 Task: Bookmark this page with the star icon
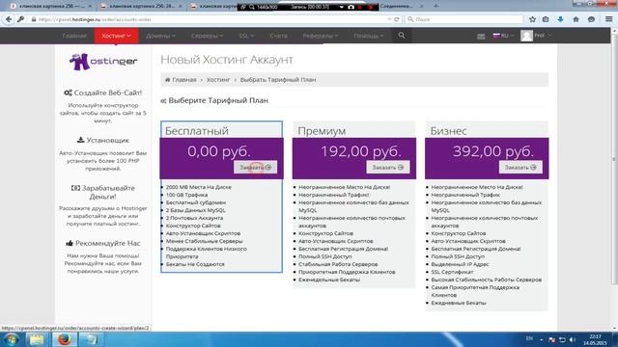(x=532, y=19)
